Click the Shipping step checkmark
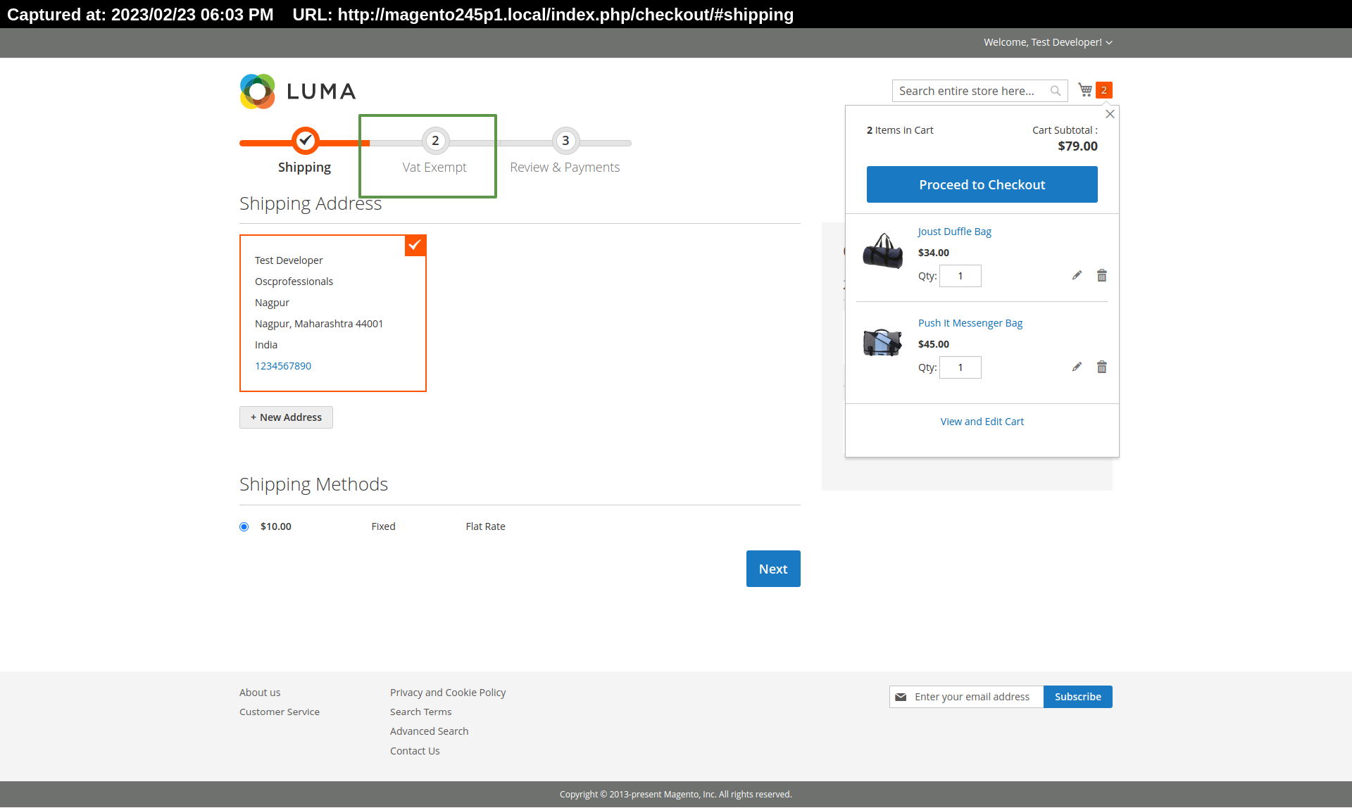Screen dimensions: 1352x808 (305, 141)
